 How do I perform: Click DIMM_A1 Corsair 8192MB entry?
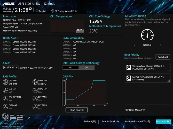pos(20,42)
